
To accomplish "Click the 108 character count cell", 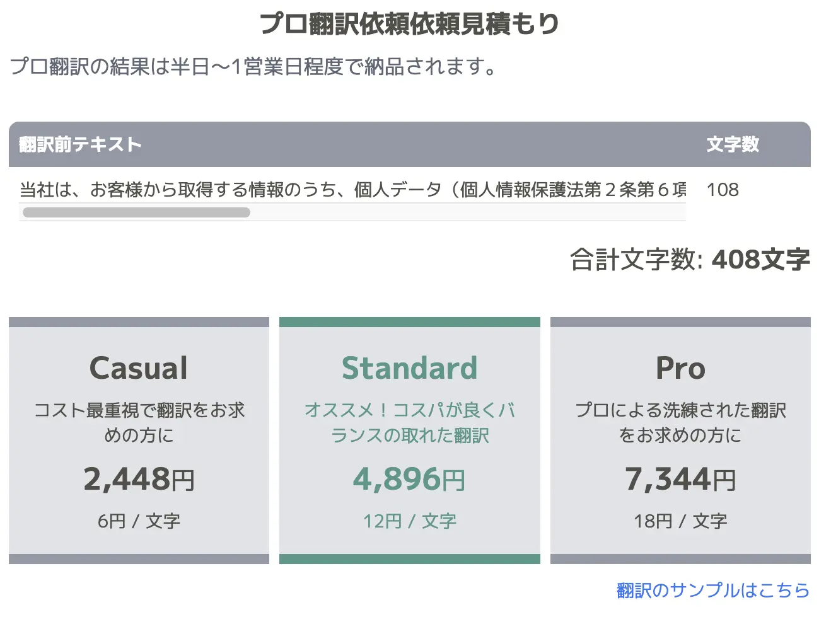I will click(x=723, y=190).
